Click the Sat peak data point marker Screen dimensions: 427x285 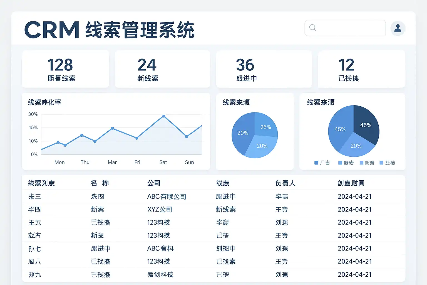click(x=164, y=116)
